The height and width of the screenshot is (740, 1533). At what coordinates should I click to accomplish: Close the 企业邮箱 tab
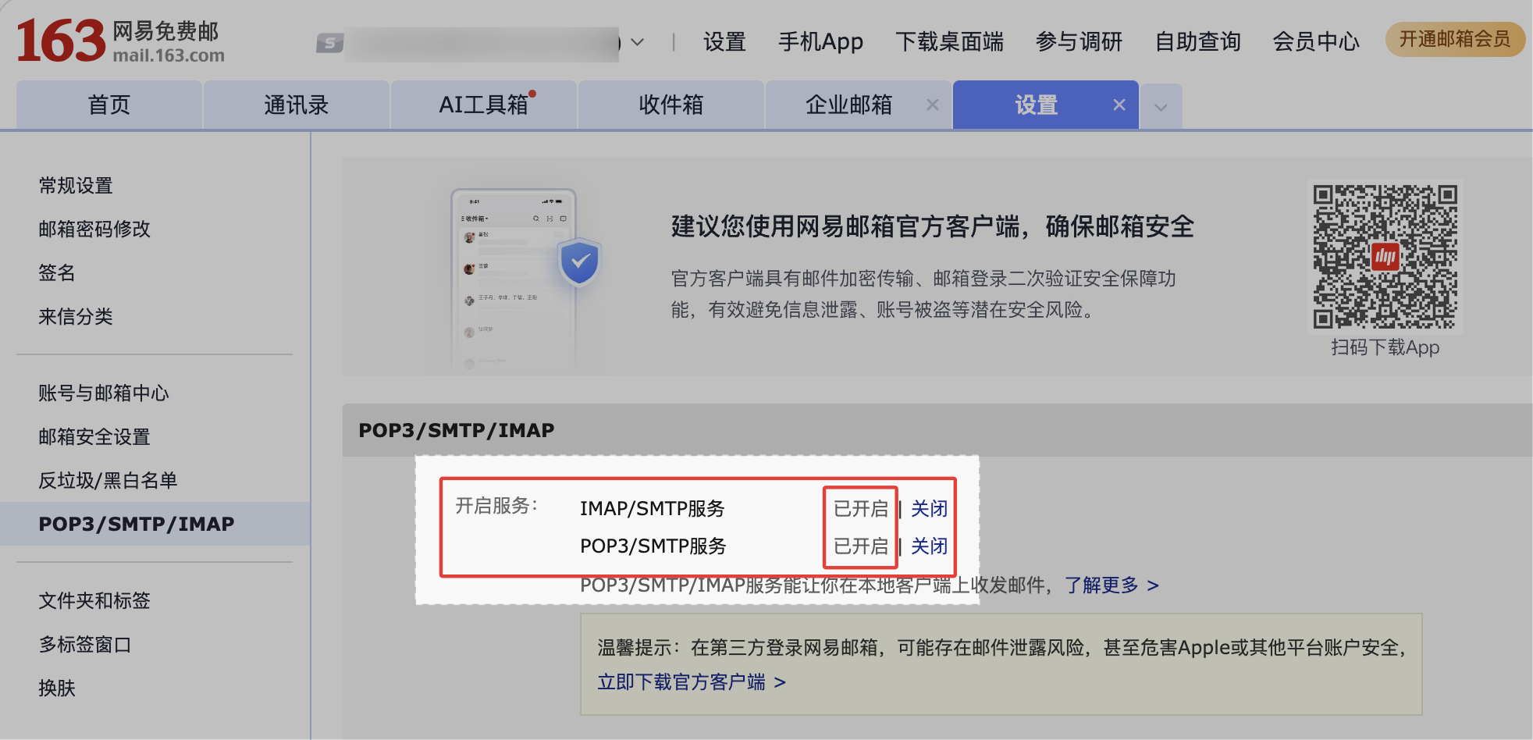pos(932,105)
